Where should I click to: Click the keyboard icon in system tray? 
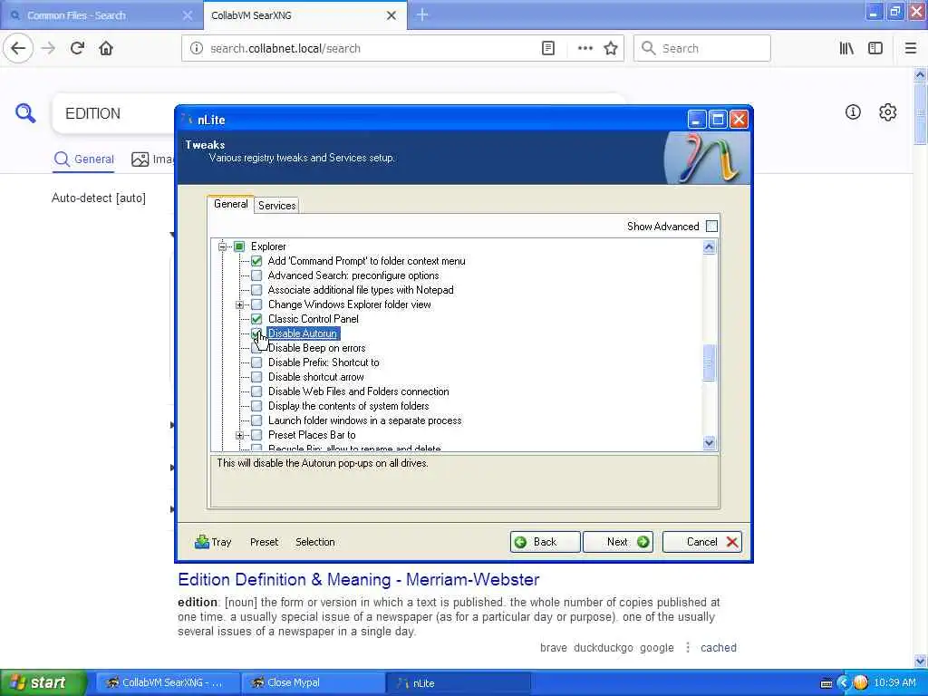pos(826,683)
